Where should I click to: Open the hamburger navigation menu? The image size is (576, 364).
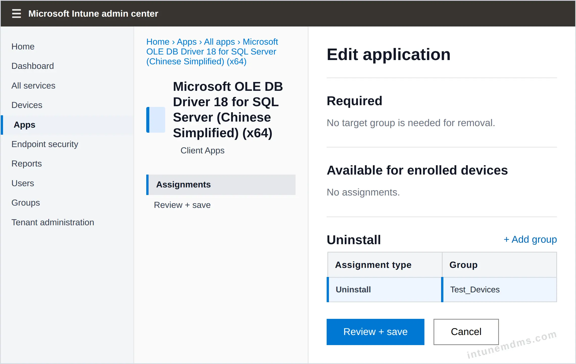click(16, 13)
